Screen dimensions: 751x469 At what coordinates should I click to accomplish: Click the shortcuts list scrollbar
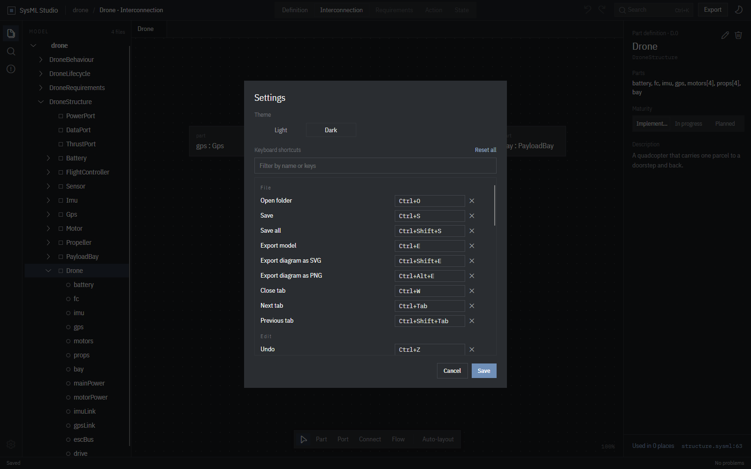click(x=495, y=205)
